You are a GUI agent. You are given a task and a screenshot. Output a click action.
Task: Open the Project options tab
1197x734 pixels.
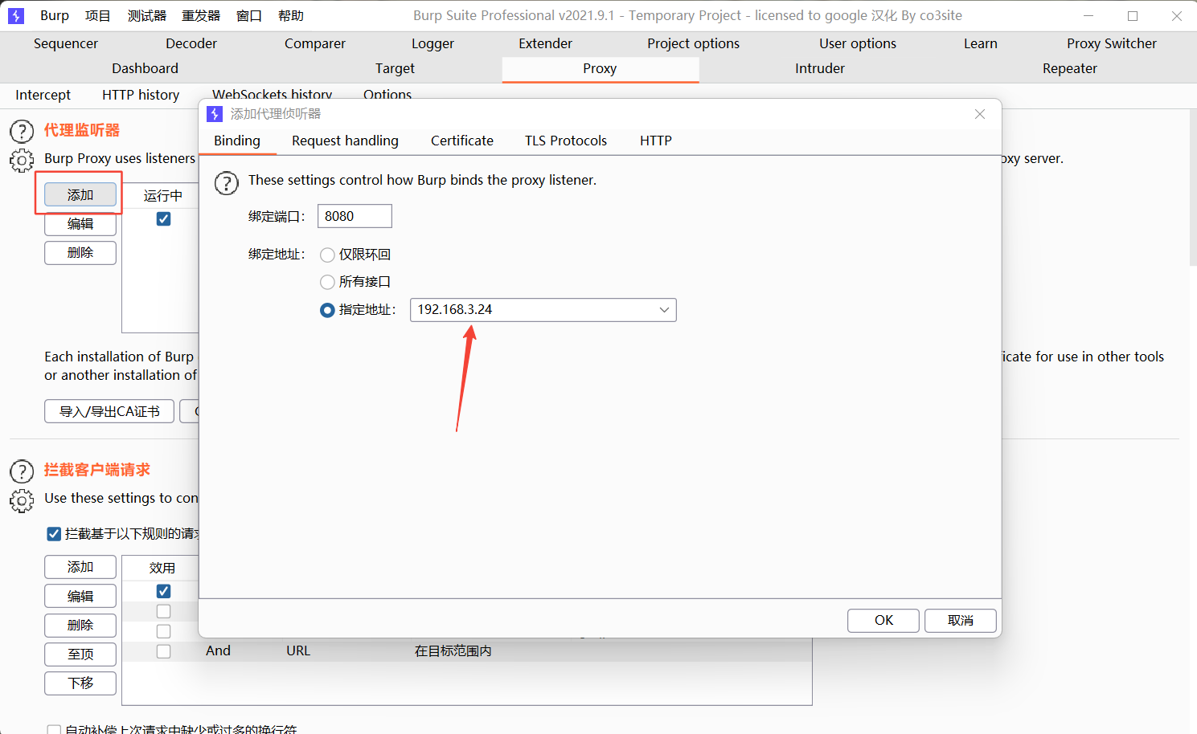click(x=693, y=43)
